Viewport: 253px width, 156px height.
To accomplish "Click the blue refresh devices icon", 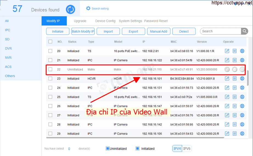I will pyautogui.click(x=71, y=10).
